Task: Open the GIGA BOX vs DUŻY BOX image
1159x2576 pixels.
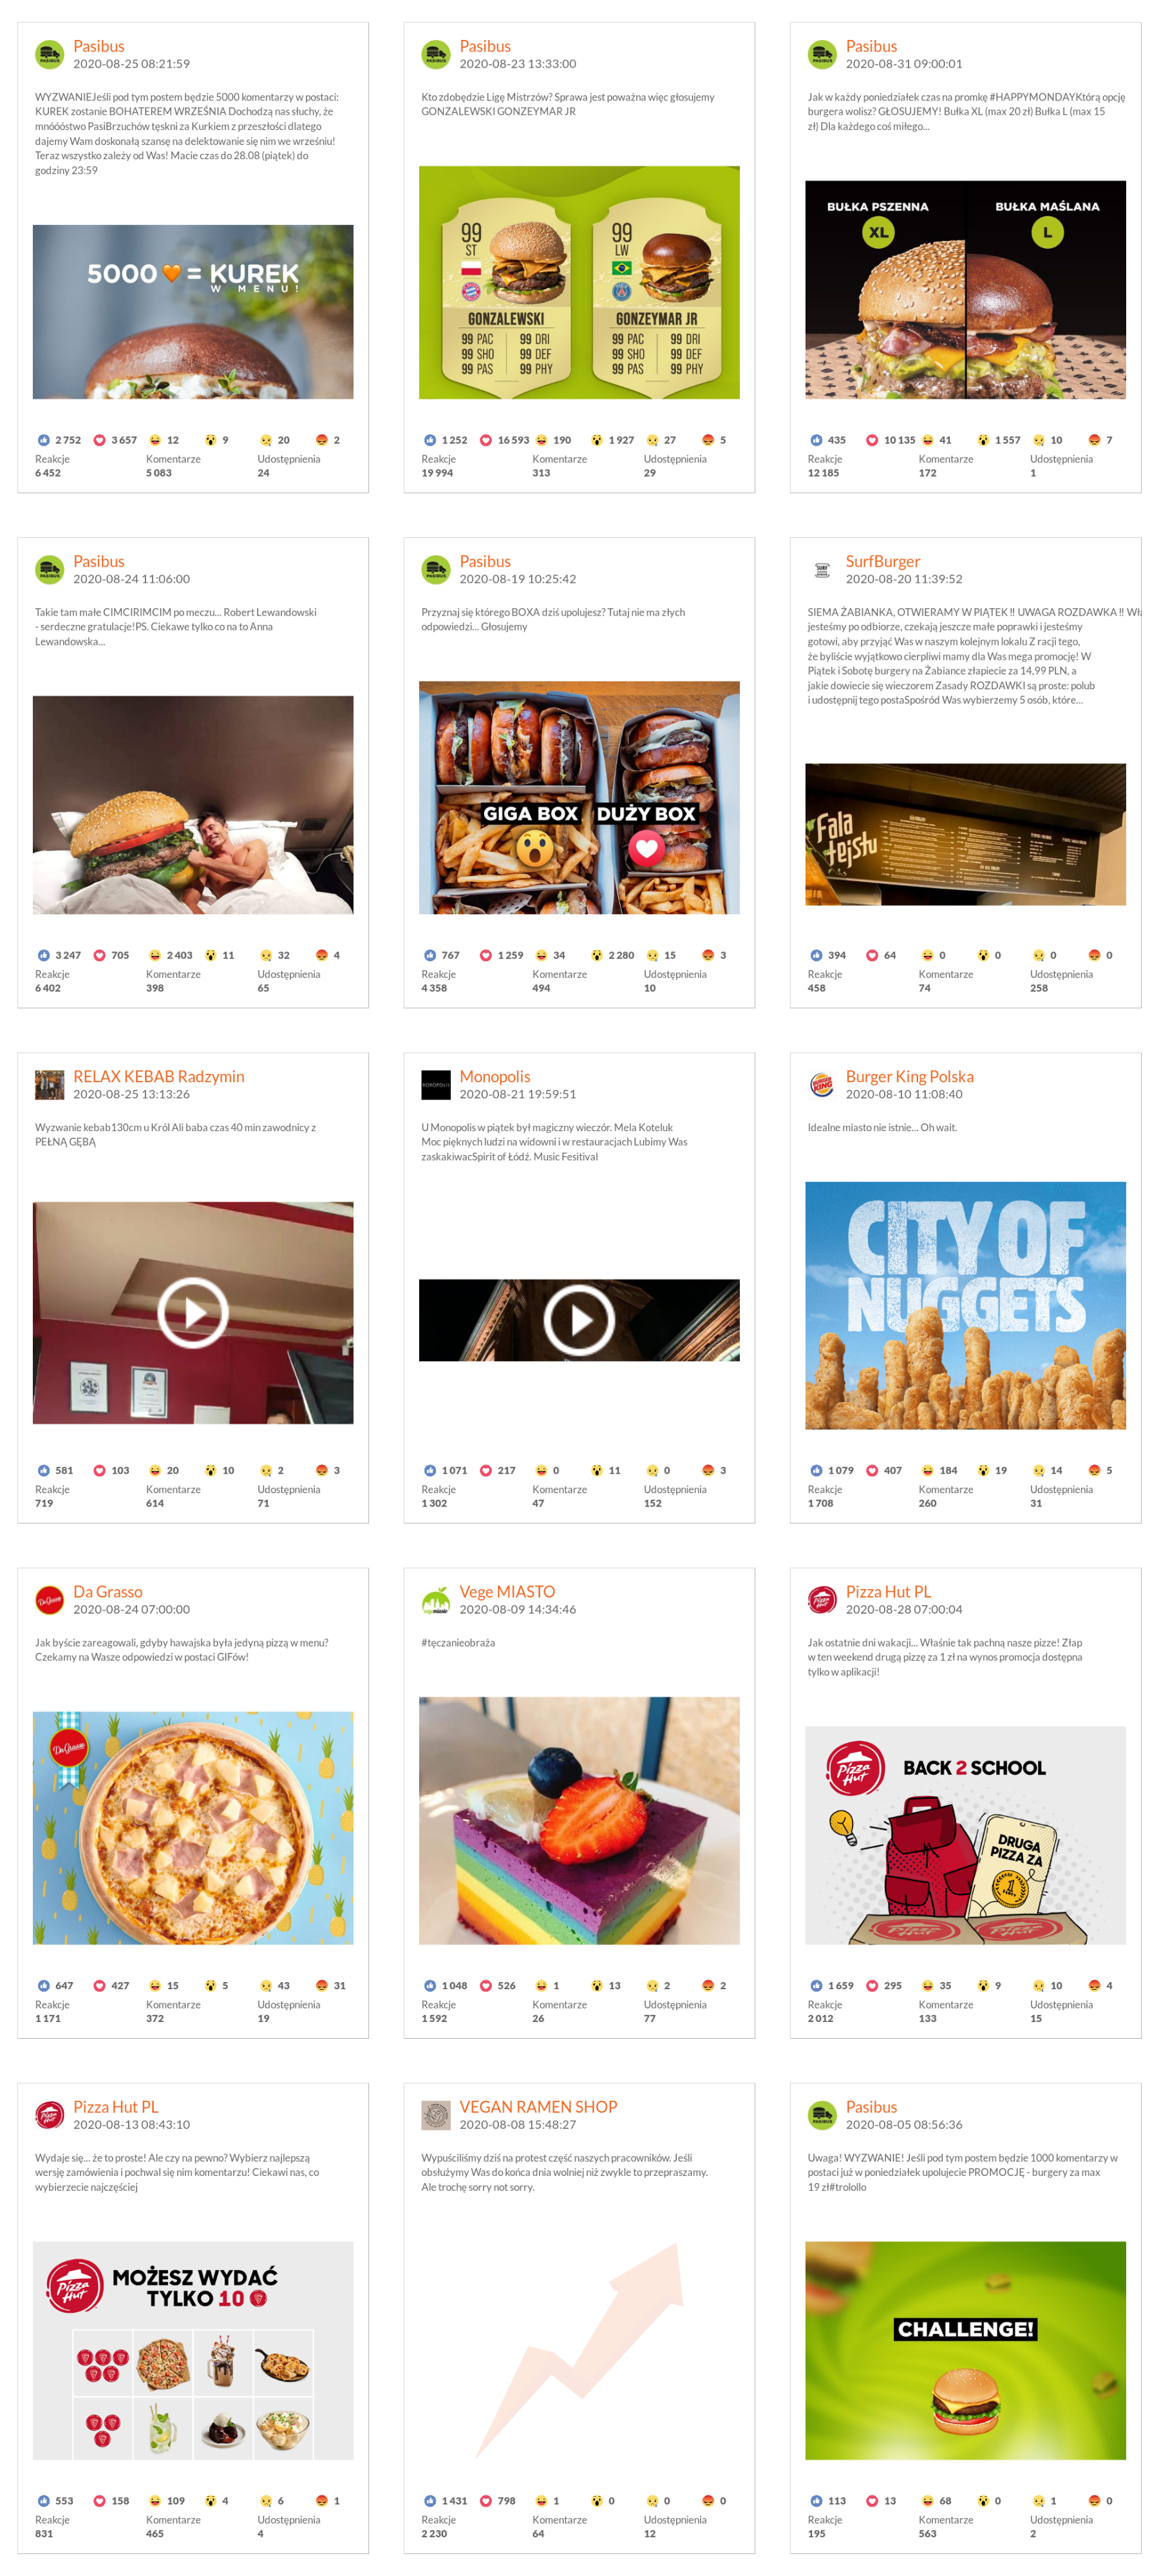Action: (579, 797)
